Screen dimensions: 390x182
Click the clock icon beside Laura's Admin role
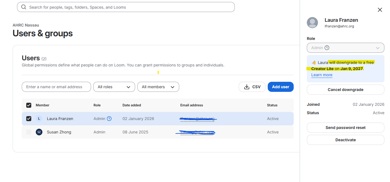[x=109, y=119]
